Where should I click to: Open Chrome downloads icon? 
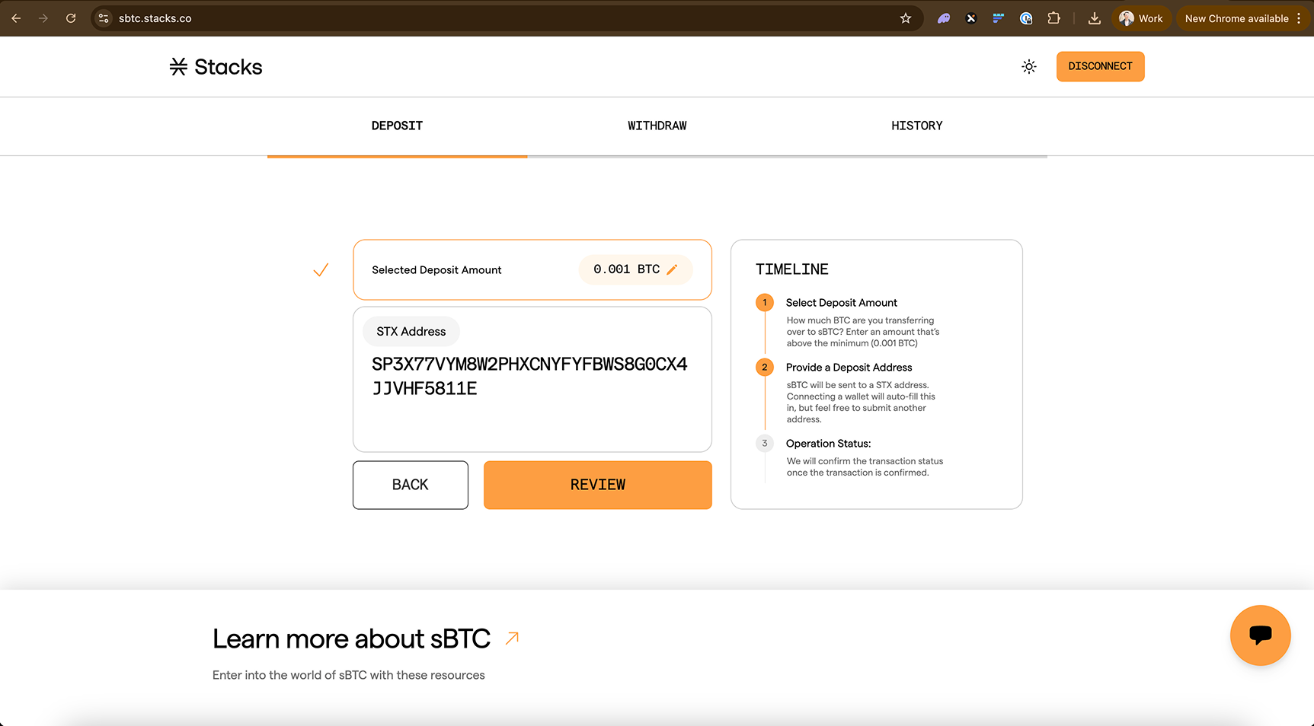tap(1094, 18)
